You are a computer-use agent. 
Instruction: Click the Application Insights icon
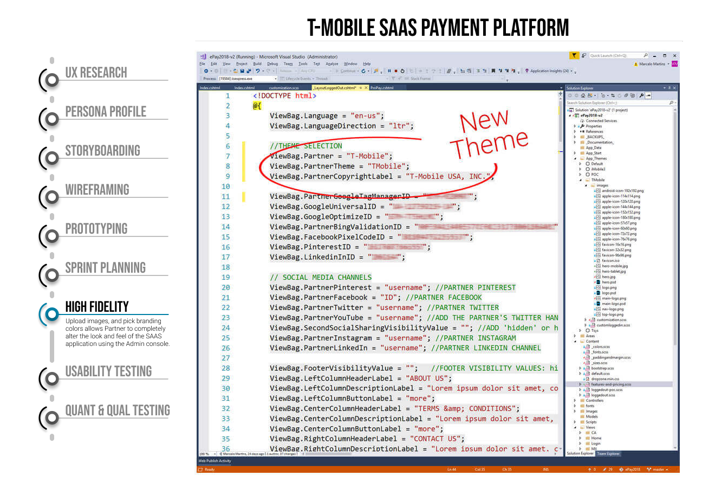(527, 70)
